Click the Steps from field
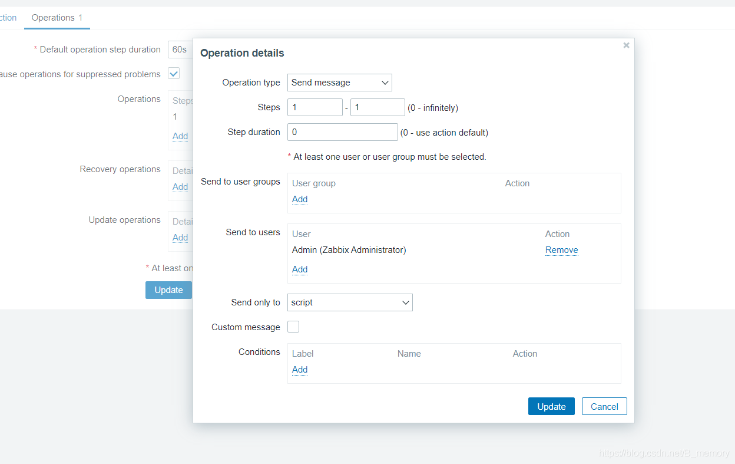 pos(315,107)
